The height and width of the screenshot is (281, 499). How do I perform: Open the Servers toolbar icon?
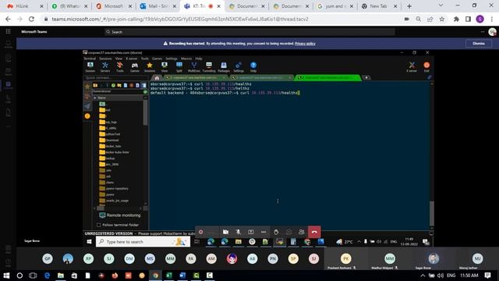pos(105,67)
